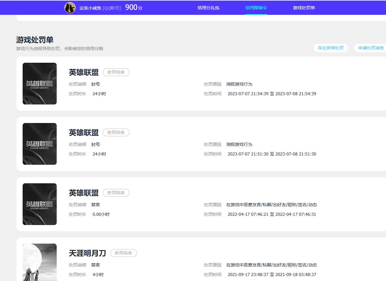The width and height of the screenshot is (386, 281).
Task: Open the 天涯明月刀 game icon
Action: pyautogui.click(x=39, y=262)
